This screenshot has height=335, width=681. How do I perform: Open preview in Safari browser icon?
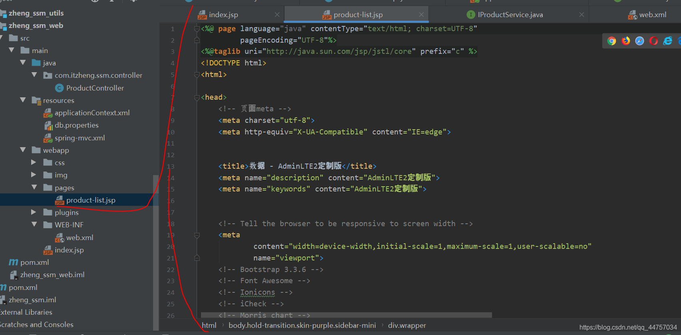[639, 41]
